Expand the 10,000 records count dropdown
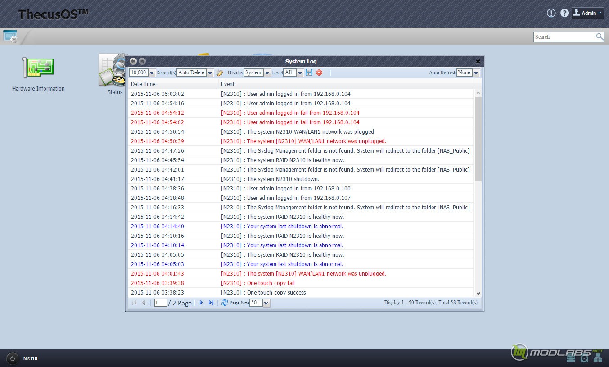 point(152,72)
